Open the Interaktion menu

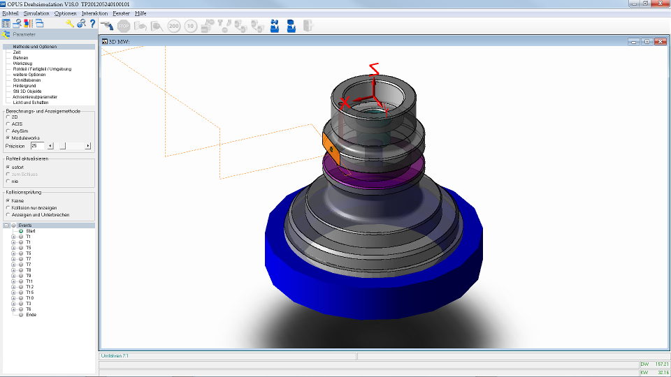pos(94,13)
